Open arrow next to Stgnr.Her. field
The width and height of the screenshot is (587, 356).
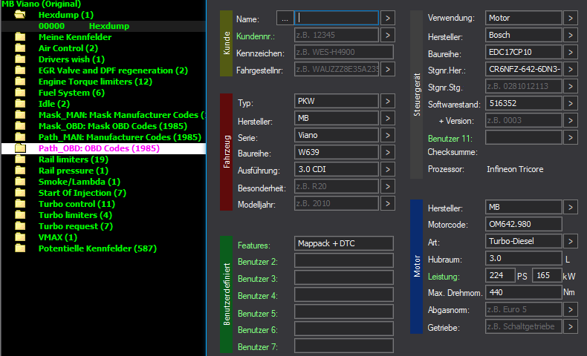[x=571, y=69]
